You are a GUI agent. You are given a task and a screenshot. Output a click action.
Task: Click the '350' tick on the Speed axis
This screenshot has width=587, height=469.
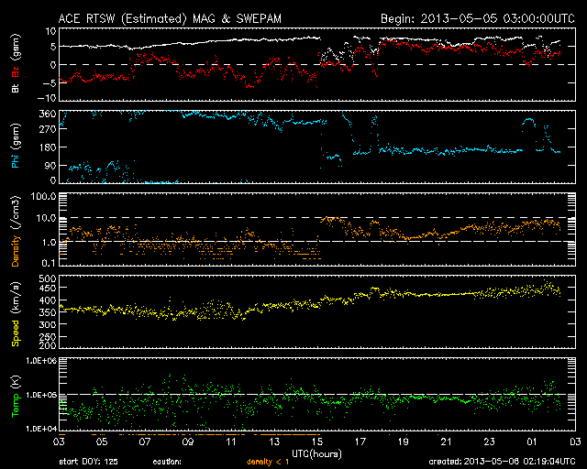click(x=49, y=312)
